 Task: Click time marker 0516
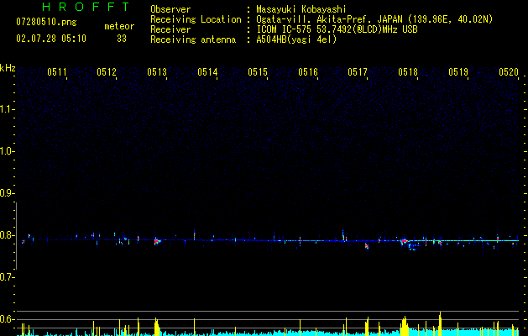(308, 72)
